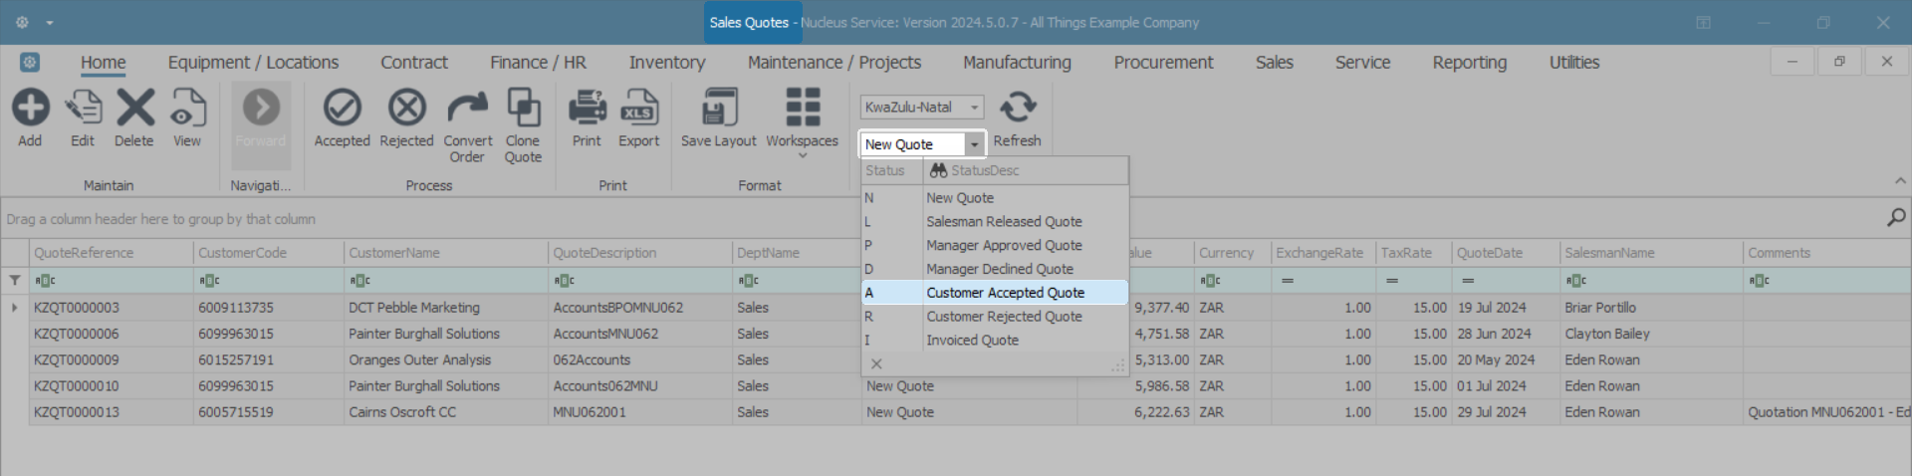Open the Procurement ribbon tab

(1163, 63)
